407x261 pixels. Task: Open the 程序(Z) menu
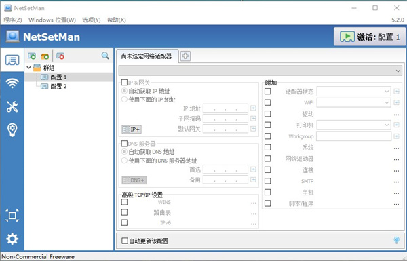[13, 20]
